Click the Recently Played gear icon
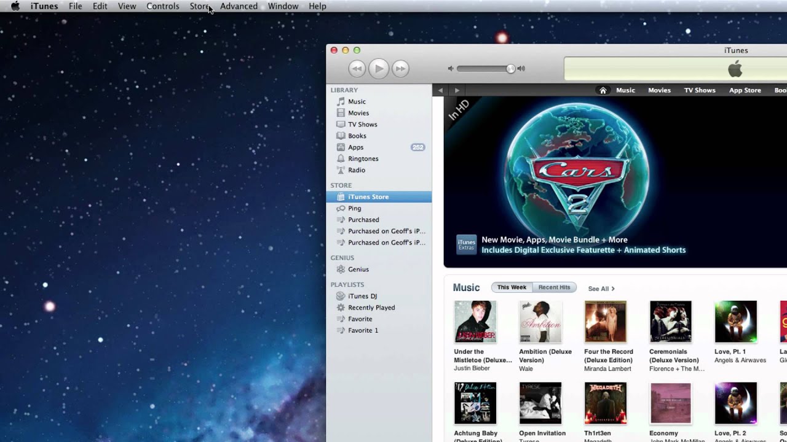Image resolution: width=787 pixels, height=442 pixels. 341,308
